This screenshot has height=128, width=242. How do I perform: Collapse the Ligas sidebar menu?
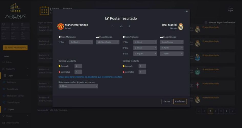click(15, 76)
